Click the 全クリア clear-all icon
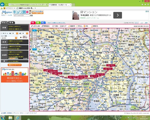 61,26
